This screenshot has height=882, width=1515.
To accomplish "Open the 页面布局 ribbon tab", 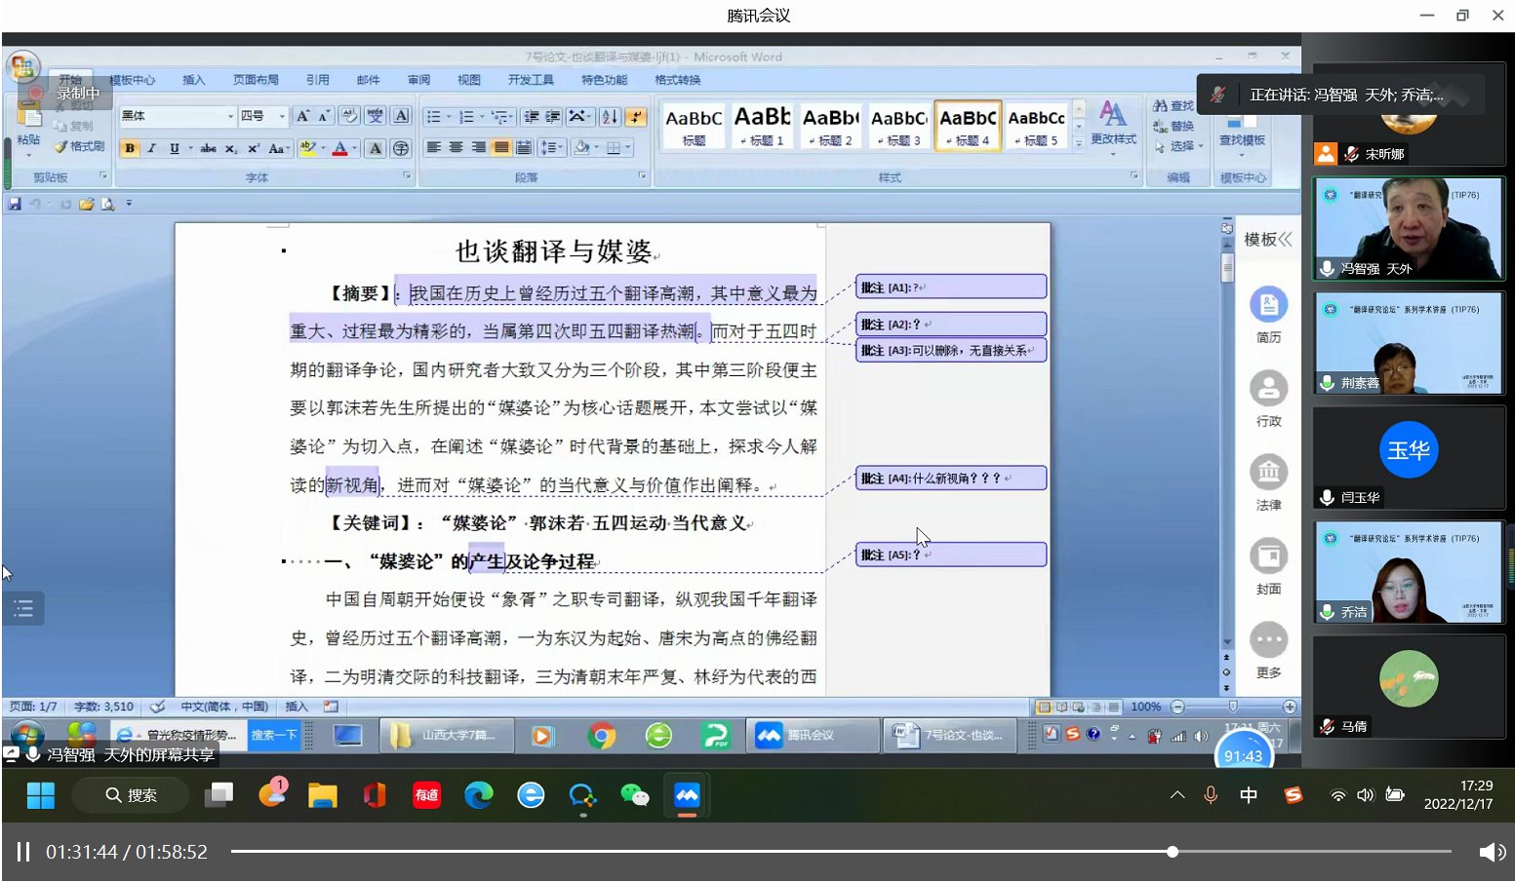I will 256,80.
